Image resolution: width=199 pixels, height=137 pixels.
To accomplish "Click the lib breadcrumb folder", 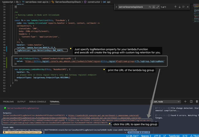I will (x=17, y=2).
